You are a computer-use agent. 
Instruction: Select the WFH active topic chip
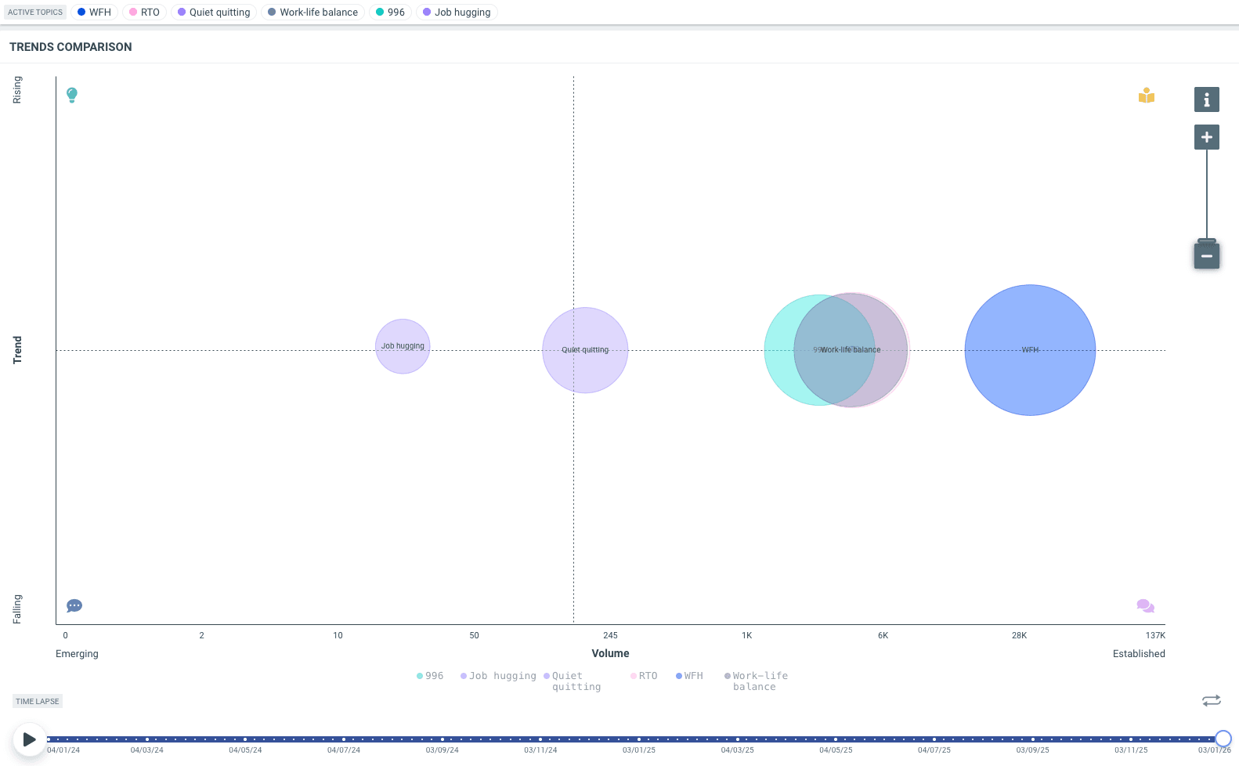coord(94,13)
